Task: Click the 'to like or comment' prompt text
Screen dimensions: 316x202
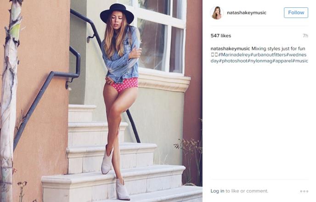Action: pos(247,191)
